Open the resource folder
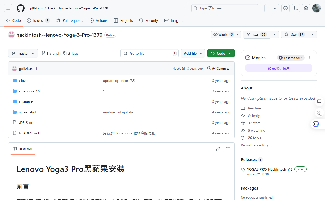This screenshot has height=200, width=325. click(x=26, y=102)
